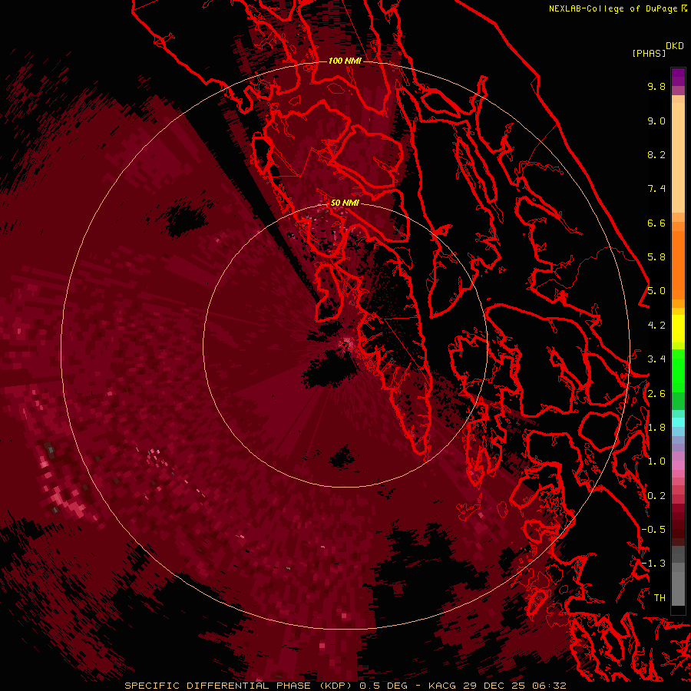The image size is (691, 691).
Task: Click the 1.8 value on the color scale
Action: (656, 428)
